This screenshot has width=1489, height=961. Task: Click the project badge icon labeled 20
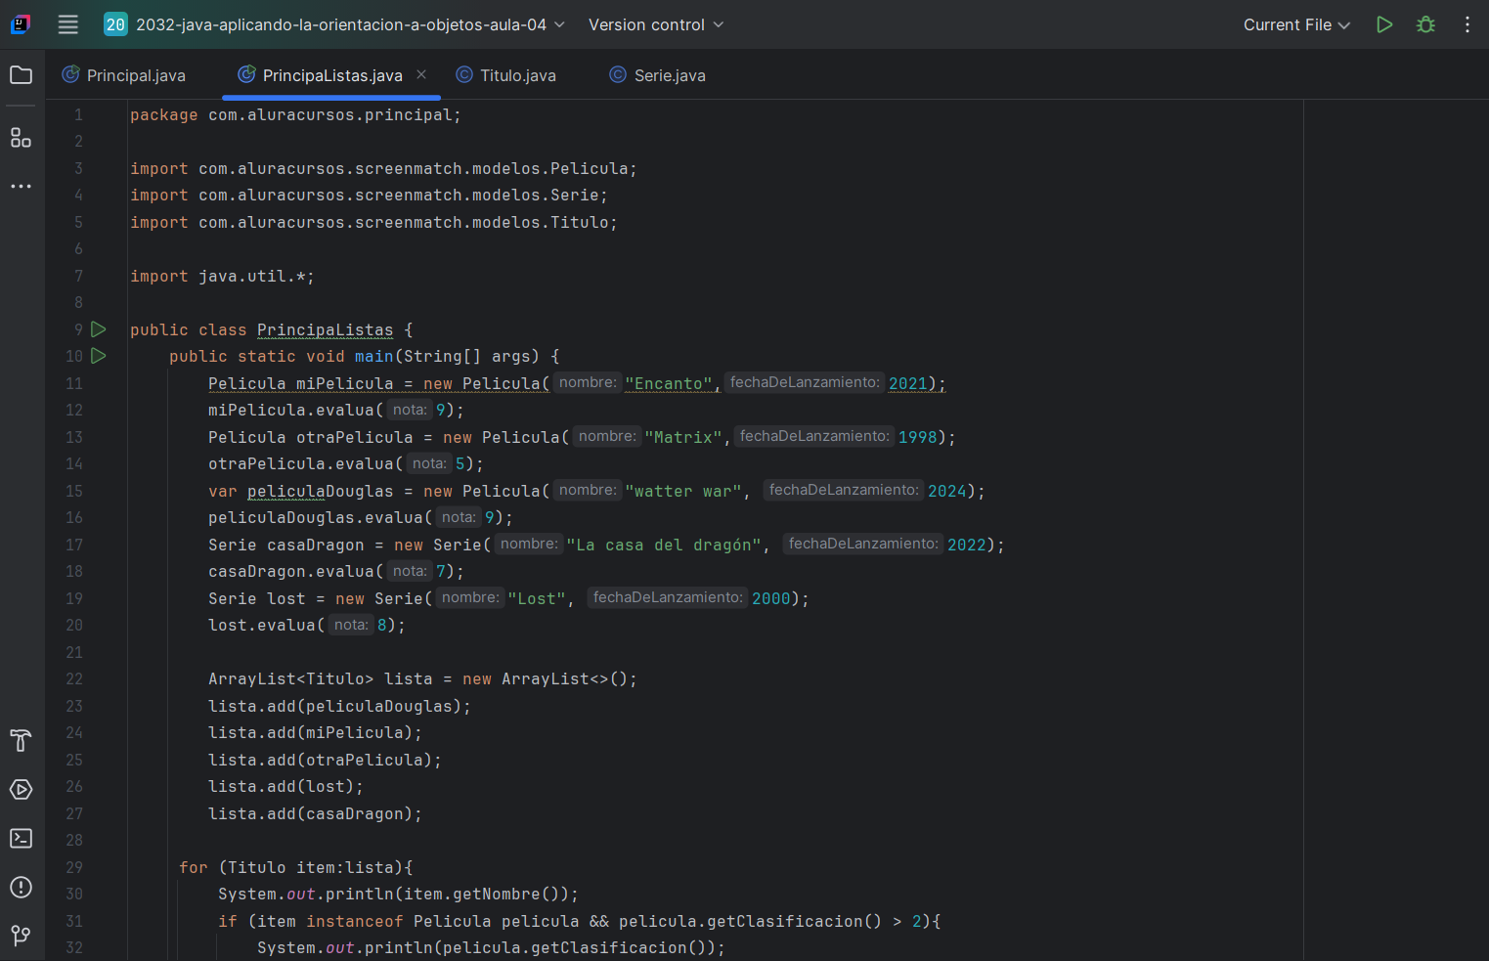coord(115,24)
